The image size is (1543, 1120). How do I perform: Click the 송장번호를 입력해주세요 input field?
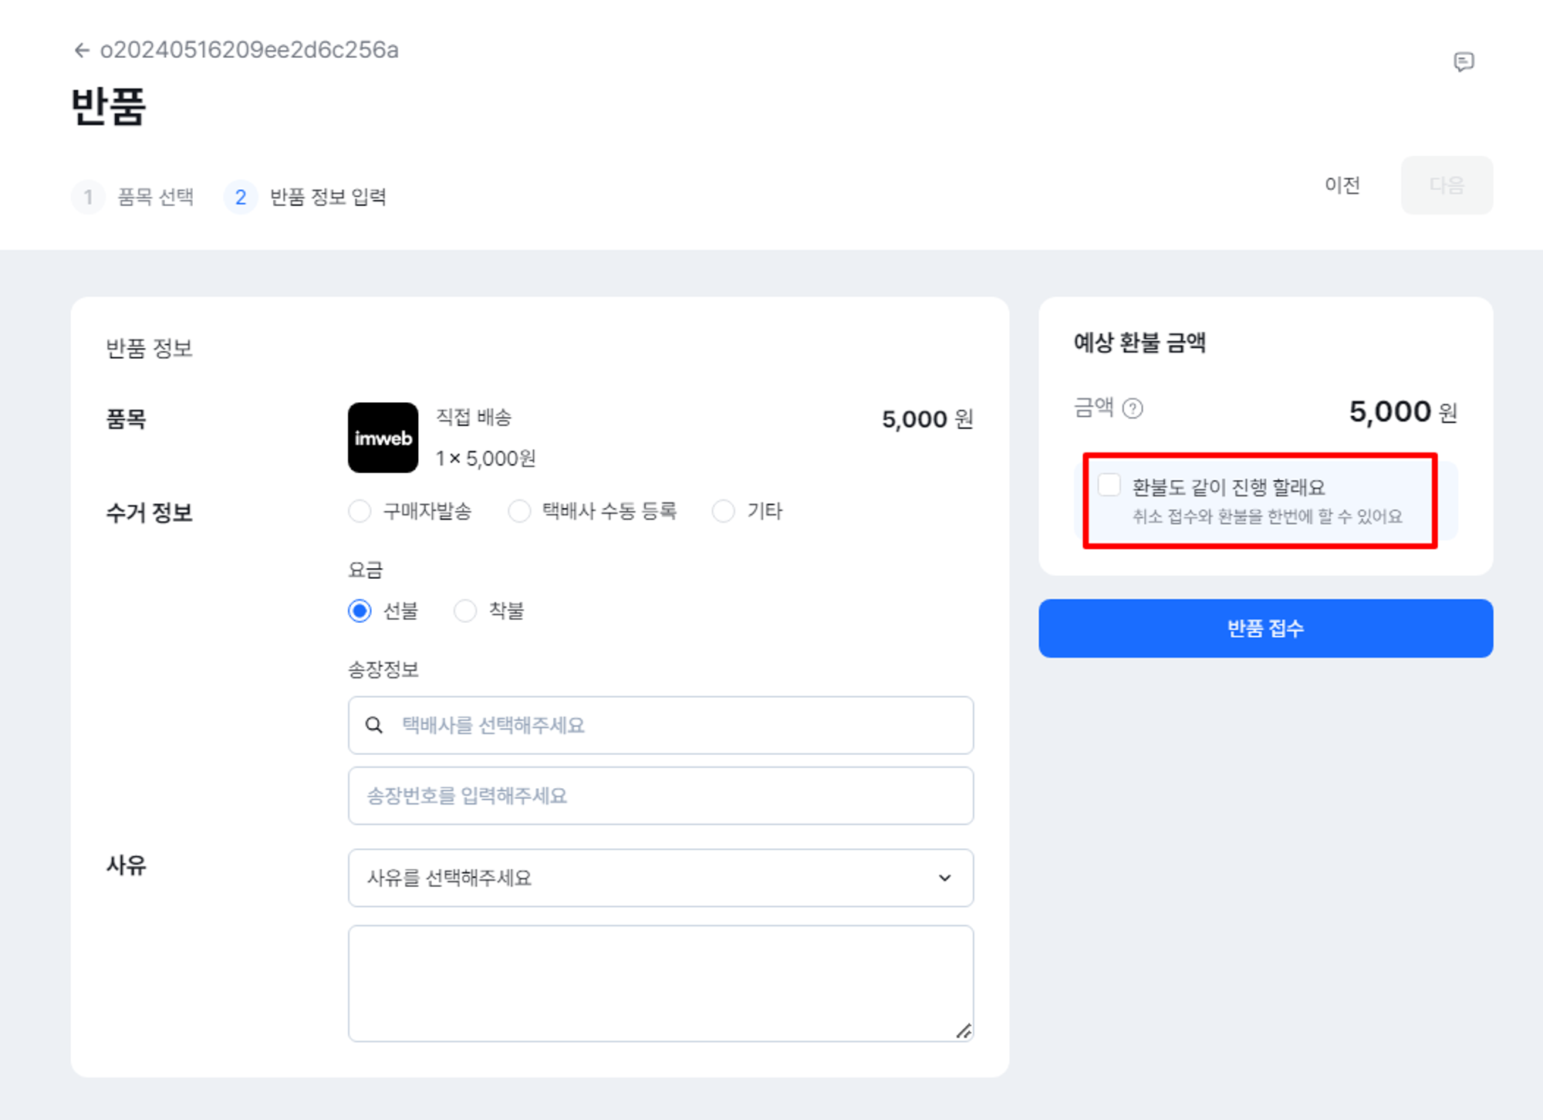(x=660, y=796)
